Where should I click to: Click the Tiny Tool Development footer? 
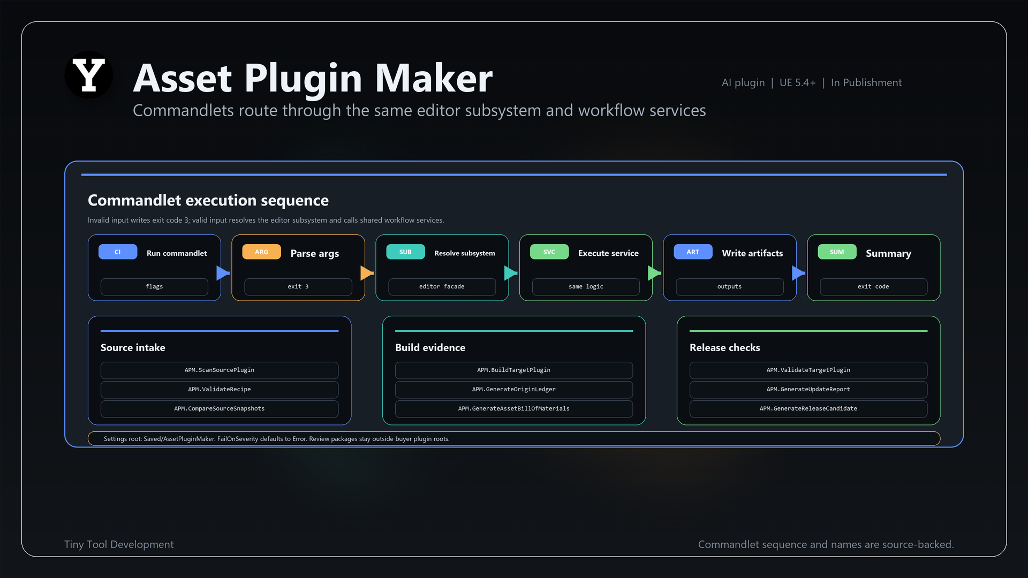119,544
